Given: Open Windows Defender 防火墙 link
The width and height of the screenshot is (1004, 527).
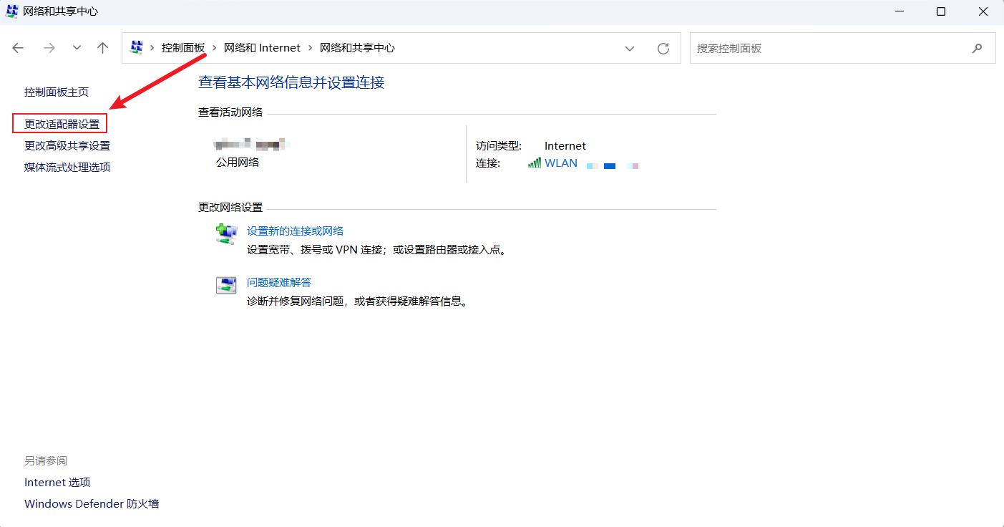Looking at the screenshot, I should 92,504.
